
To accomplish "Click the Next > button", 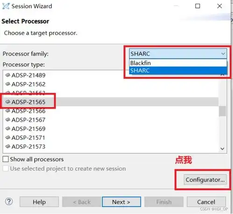I will point(121,202).
